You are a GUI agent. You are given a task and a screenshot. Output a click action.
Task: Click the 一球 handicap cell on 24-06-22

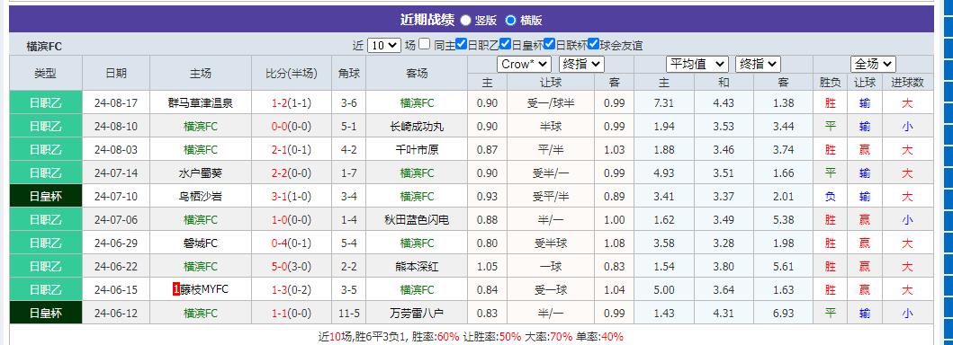coord(551,267)
